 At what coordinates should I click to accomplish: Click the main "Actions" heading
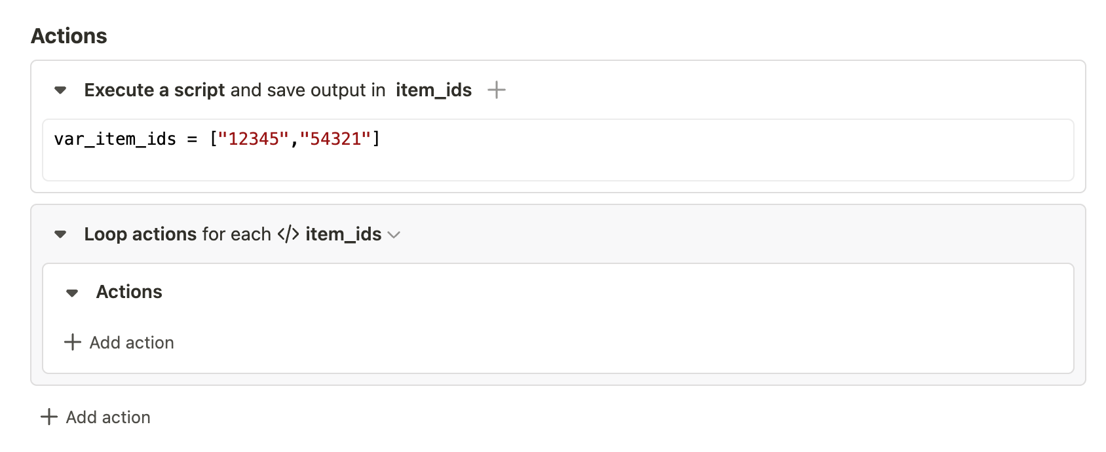[x=69, y=36]
